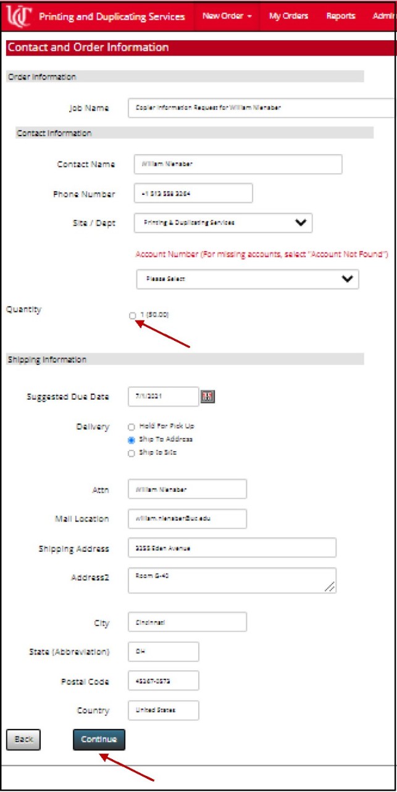Click the Postal Code field

pyautogui.click(x=164, y=680)
